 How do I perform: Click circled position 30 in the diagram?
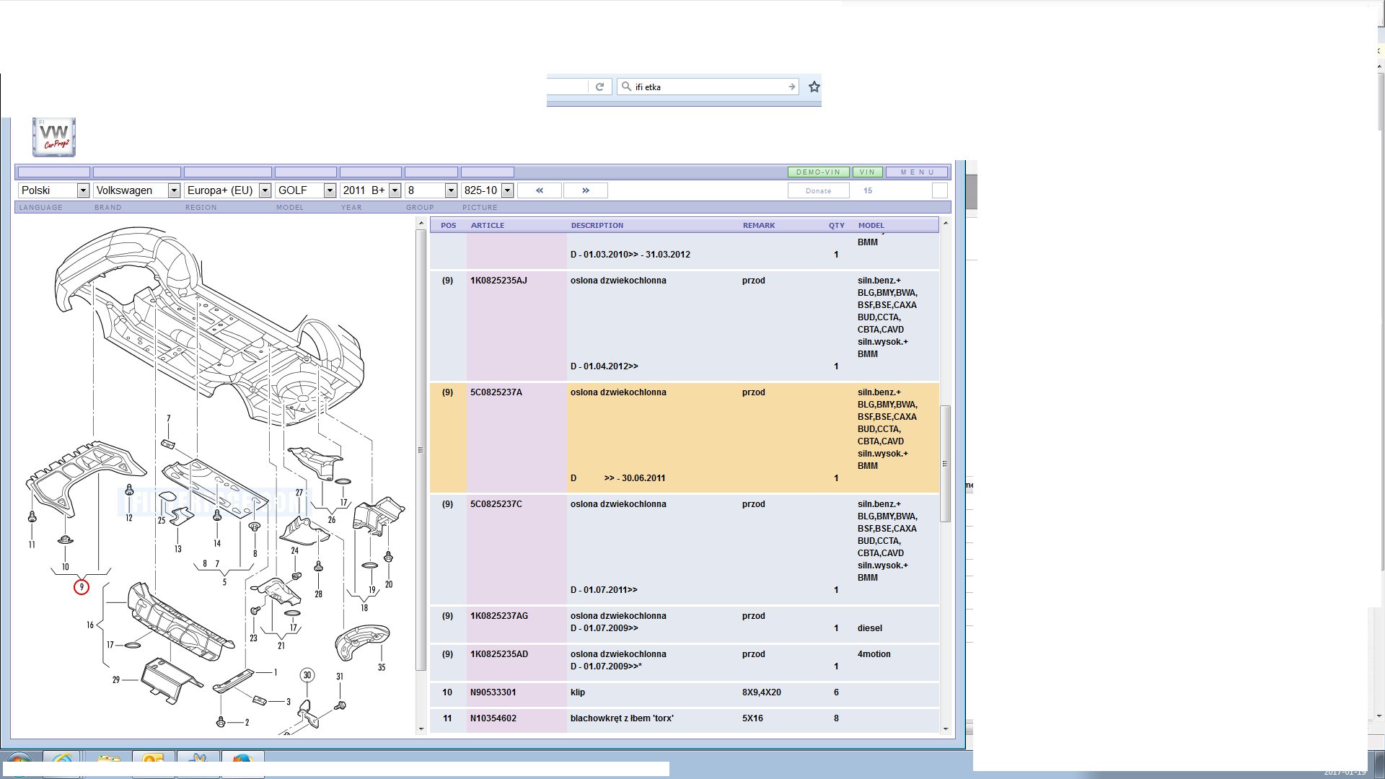click(307, 675)
